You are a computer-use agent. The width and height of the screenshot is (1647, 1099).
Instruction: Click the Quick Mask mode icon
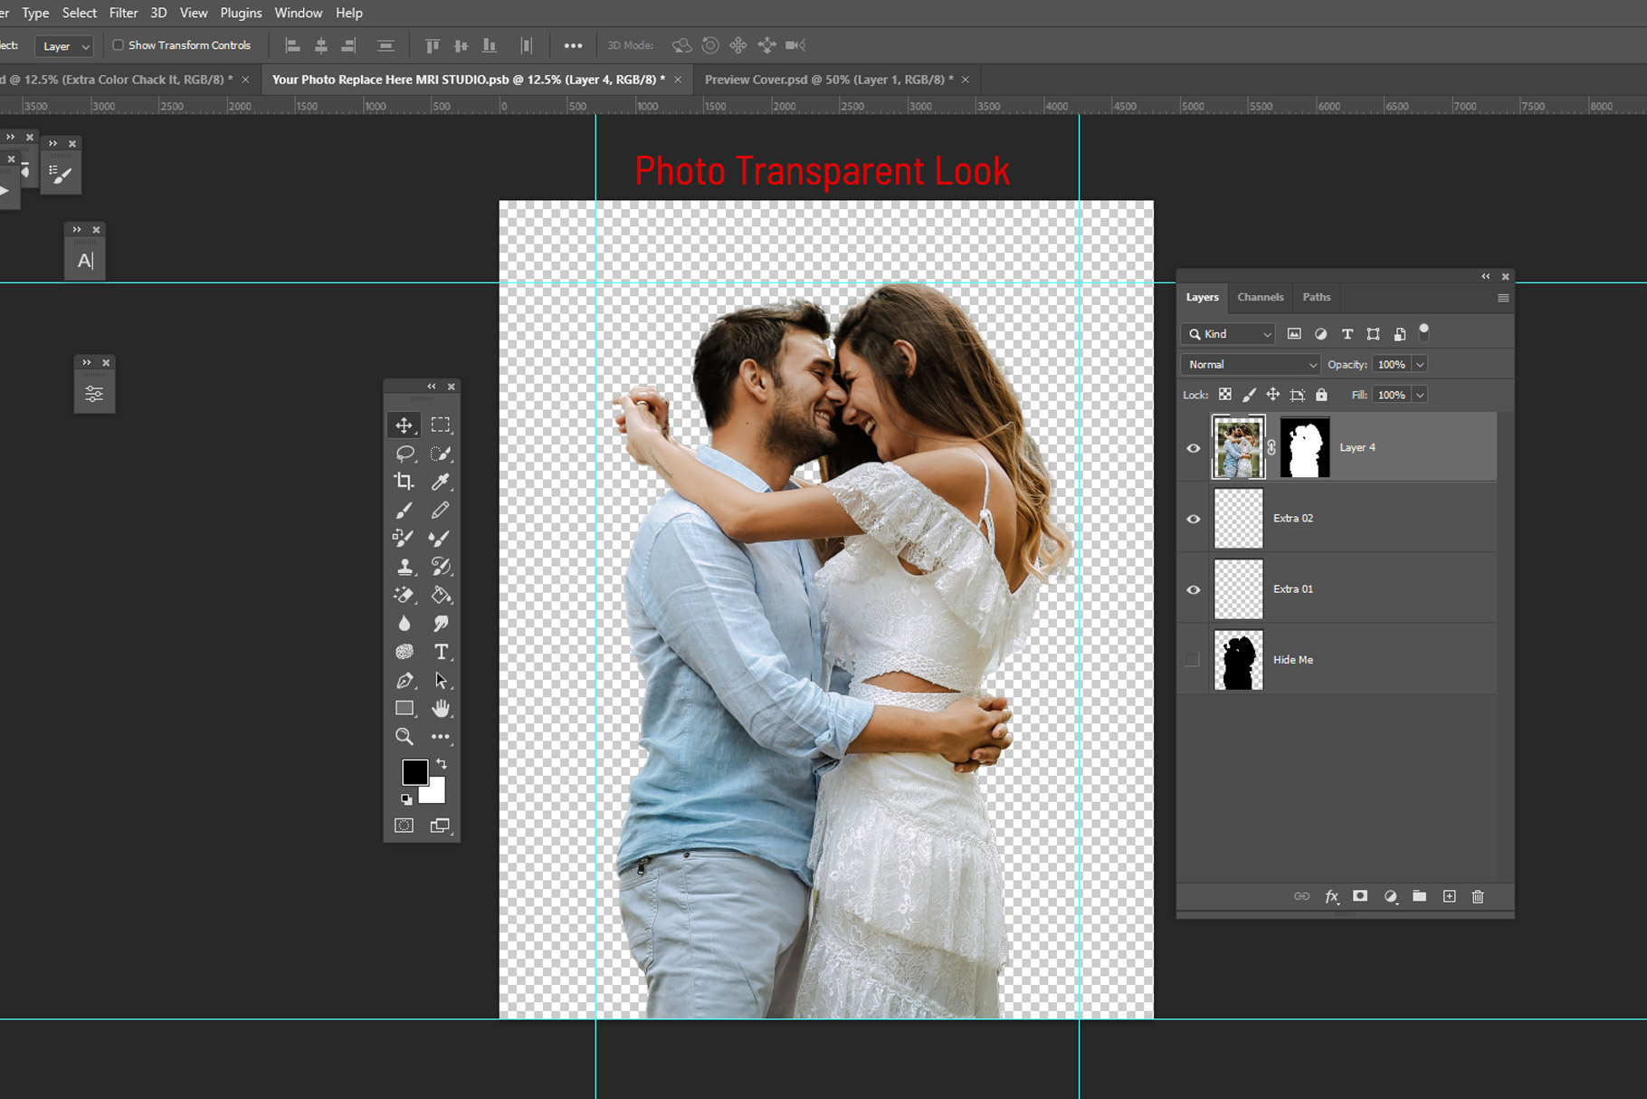[x=404, y=826]
